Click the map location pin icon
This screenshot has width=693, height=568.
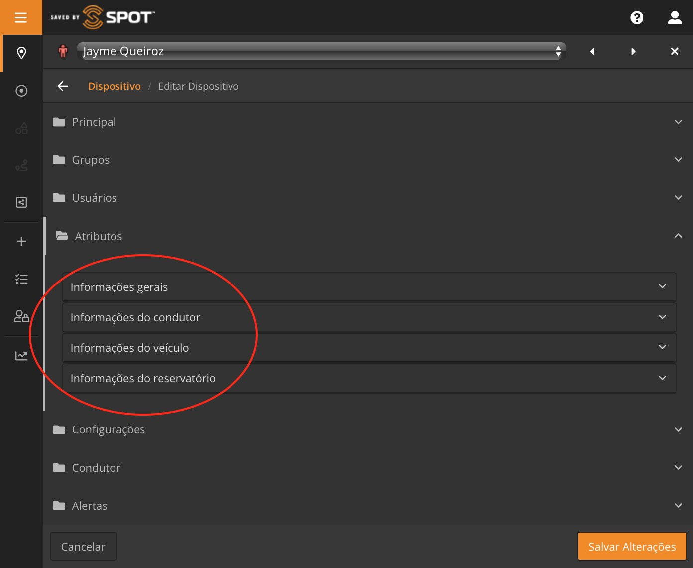(x=21, y=53)
